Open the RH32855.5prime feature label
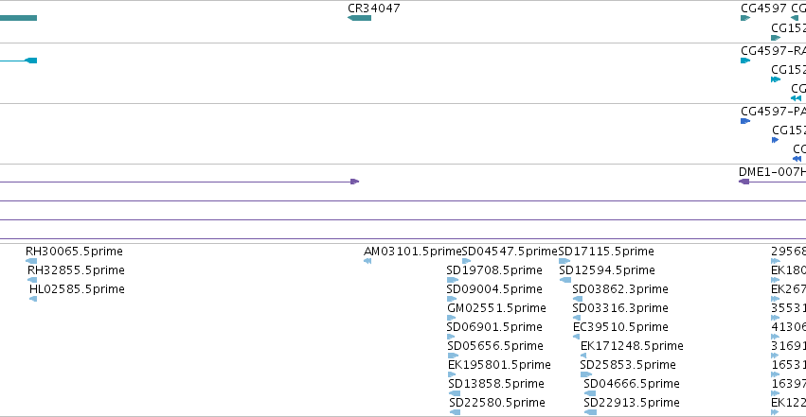 tap(76, 270)
